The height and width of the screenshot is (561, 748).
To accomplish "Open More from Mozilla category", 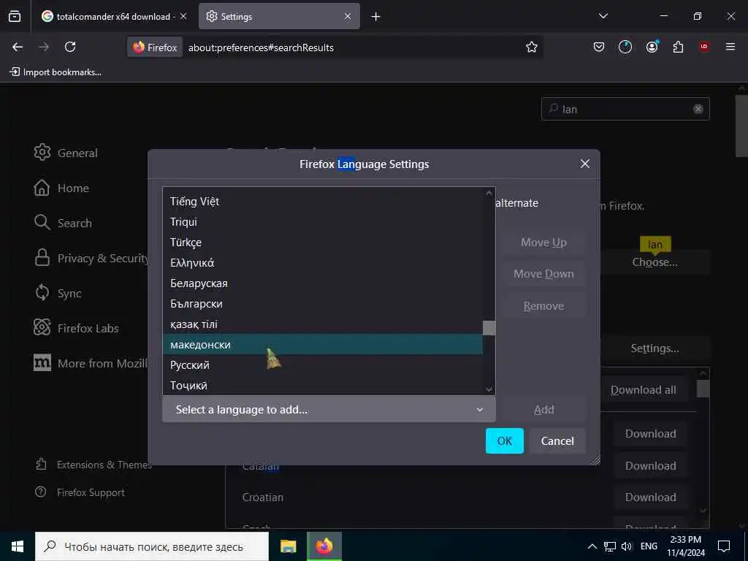I will pos(90,363).
